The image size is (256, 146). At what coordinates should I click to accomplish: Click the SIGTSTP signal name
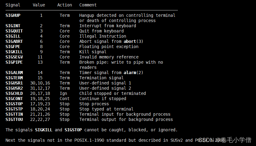point(14,109)
